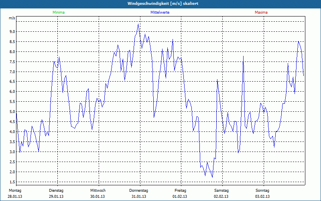
Task: Select the Freitag day label
Action: [x=180, y=191]
